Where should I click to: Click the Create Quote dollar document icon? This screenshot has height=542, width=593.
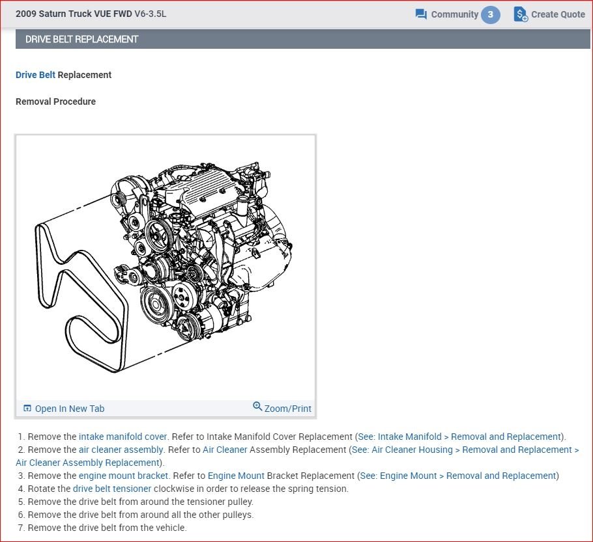click(521, 14)
